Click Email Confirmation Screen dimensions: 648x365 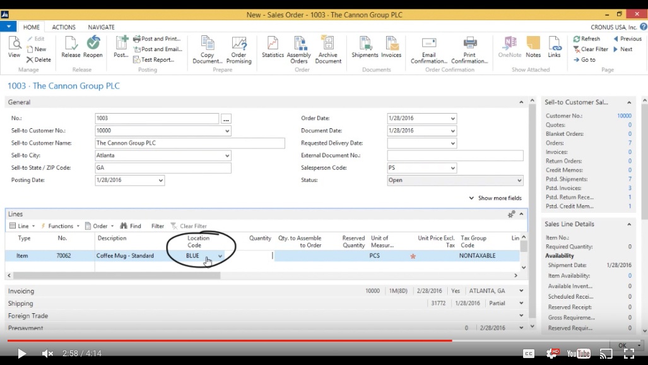point(429,50)
